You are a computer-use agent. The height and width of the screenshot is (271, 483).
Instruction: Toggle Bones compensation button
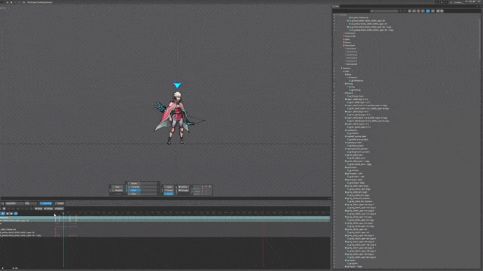183,186
